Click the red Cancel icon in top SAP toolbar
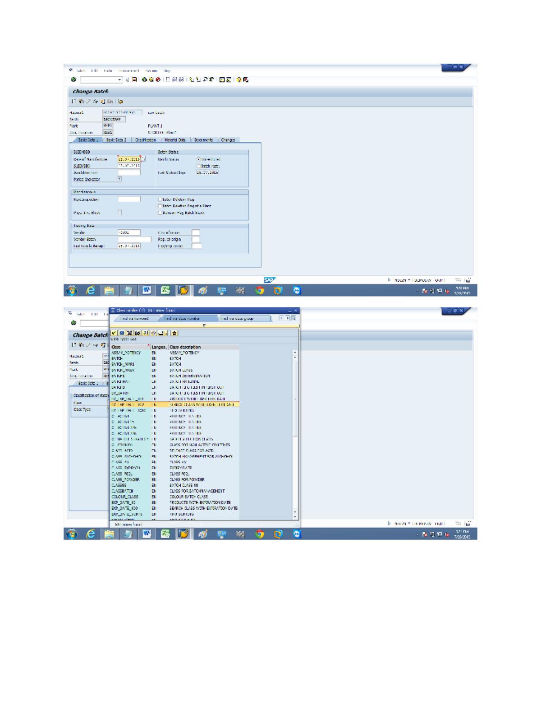Image resolution: width=541 pixels, height=701 pixels. (x=158, y=79)
